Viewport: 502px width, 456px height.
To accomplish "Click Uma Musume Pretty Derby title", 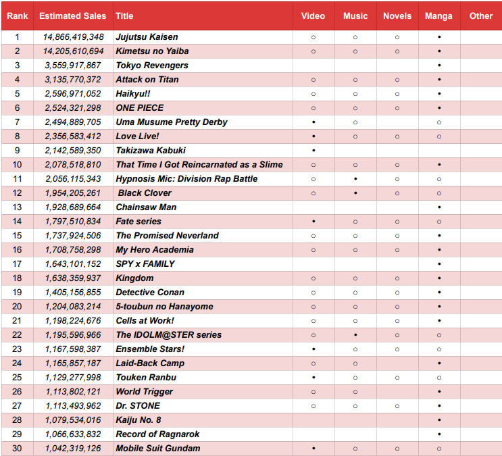I will [x=172, y=122].
